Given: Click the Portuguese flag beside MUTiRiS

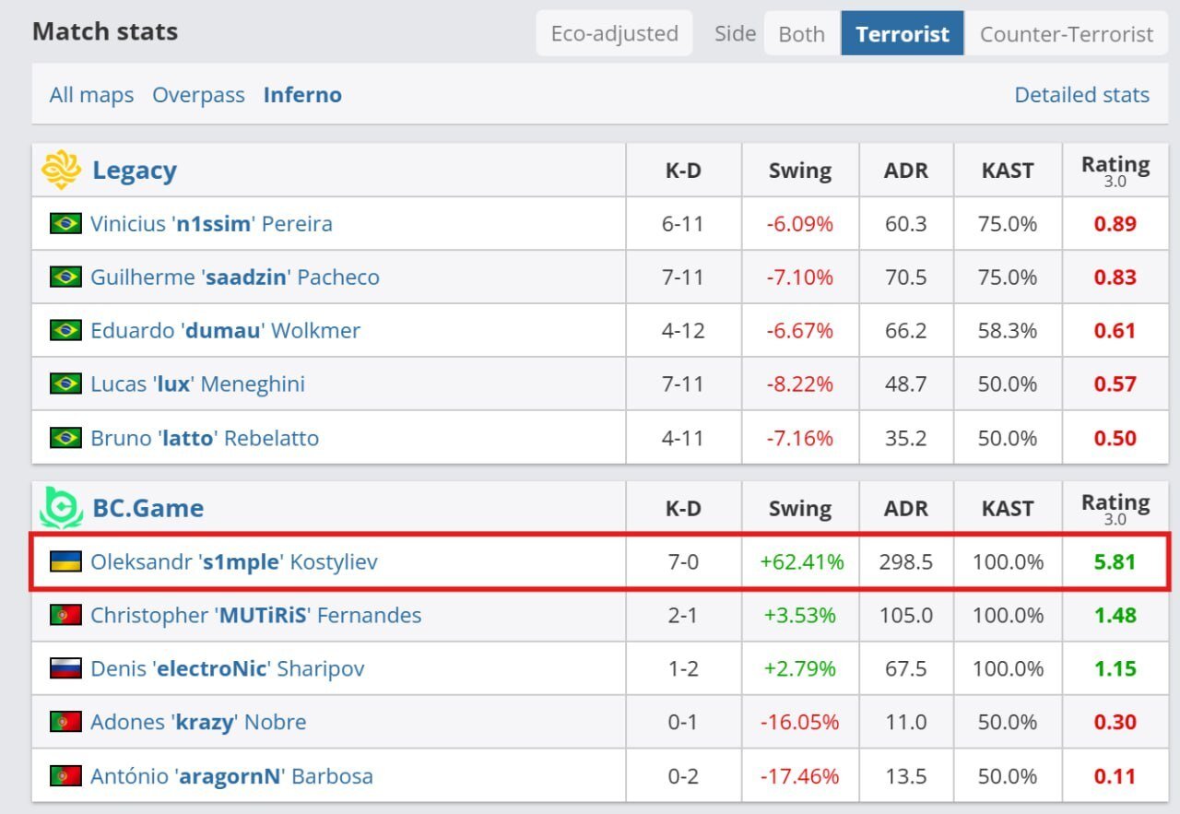Looking at the screenshot, I should pyautogui.click(x=65, y=615).
